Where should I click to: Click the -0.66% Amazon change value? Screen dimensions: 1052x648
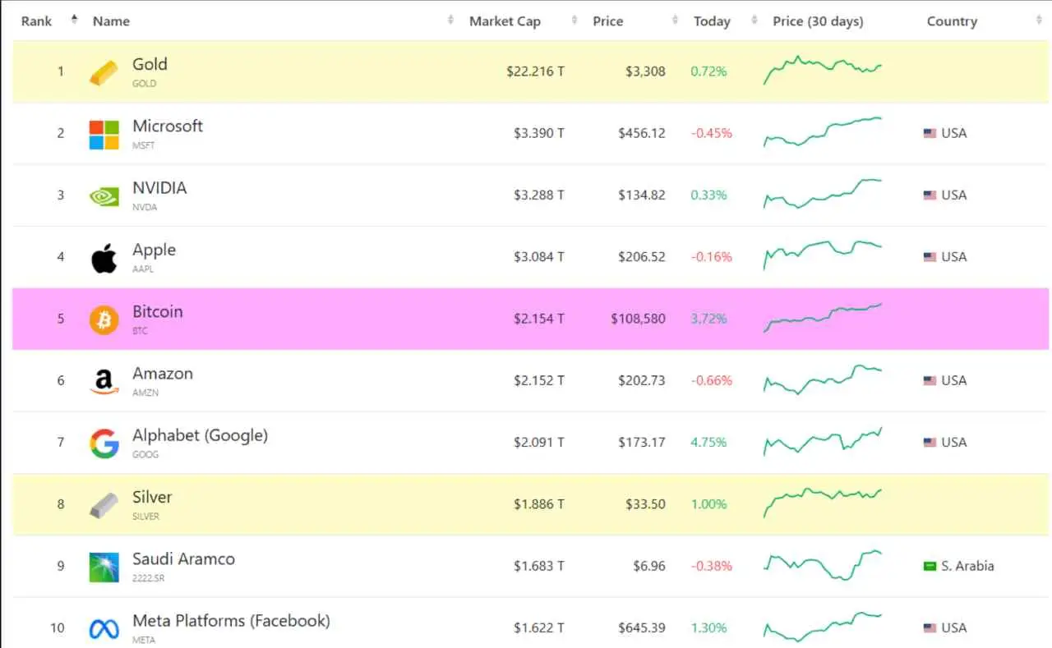tap(711, 381)
